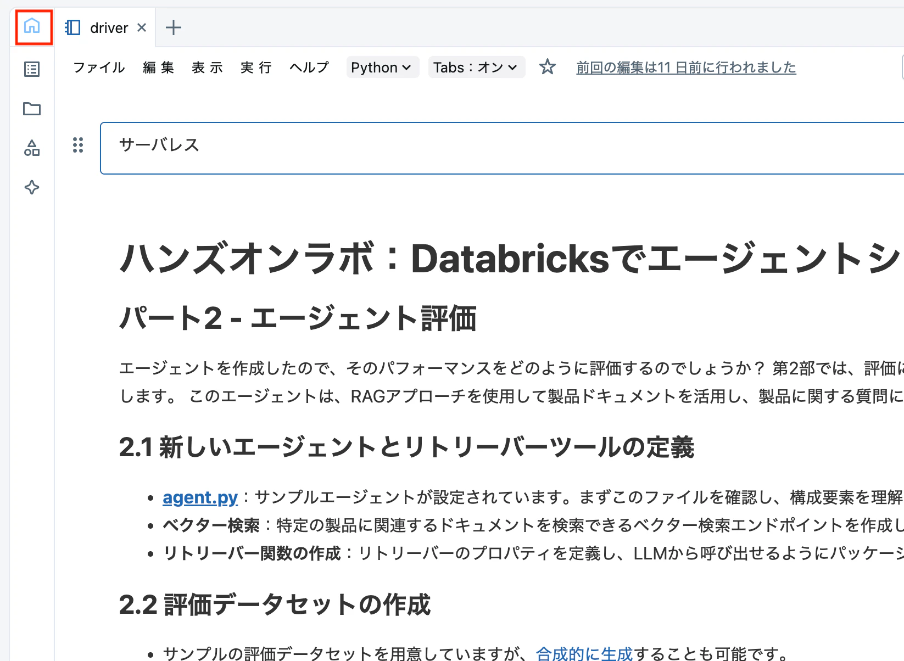This screenshot has height=661, width=904.
Task: Click heading 2.2 評価データセットの作成
Action: 275,604
